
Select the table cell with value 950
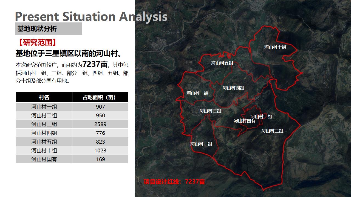(100, 115)
